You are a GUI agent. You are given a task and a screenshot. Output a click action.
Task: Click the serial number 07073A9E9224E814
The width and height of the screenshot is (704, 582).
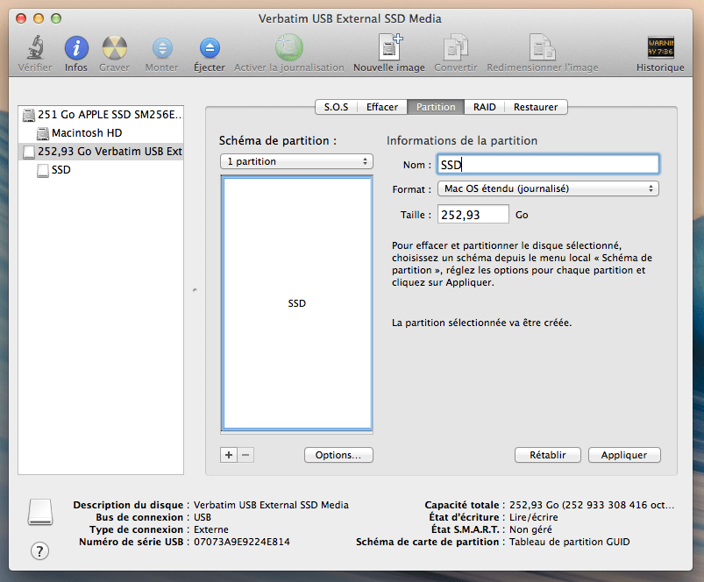tap(242, 542)
